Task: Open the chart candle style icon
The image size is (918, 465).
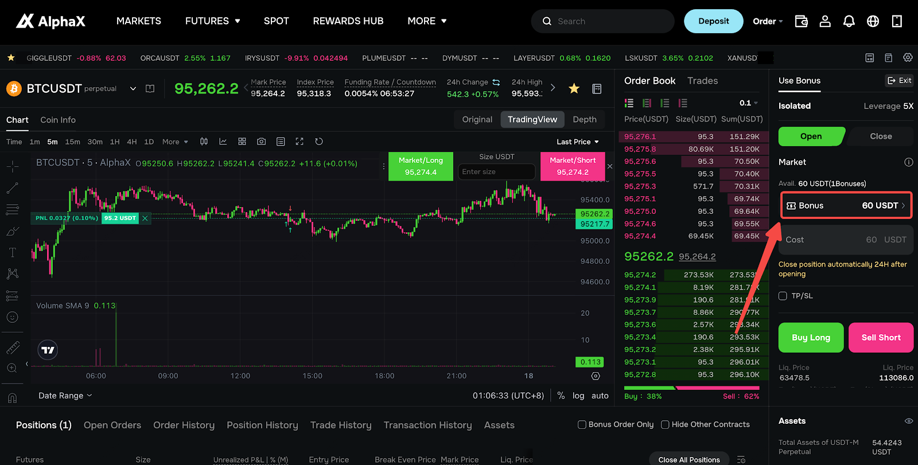Action: tap(204, 142)
